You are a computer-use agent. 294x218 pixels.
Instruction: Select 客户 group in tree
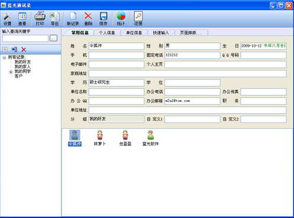click(18, 76)
